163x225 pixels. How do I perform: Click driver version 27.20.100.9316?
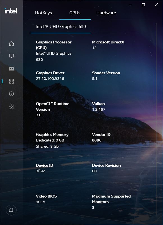click(x=50, y=79)
